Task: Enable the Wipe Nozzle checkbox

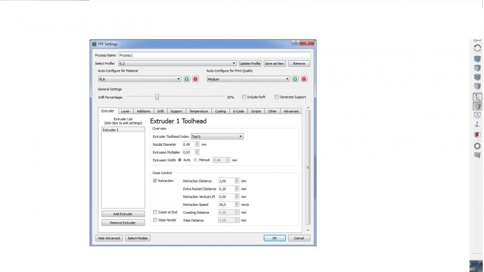Action: click(x=155, y=220)
